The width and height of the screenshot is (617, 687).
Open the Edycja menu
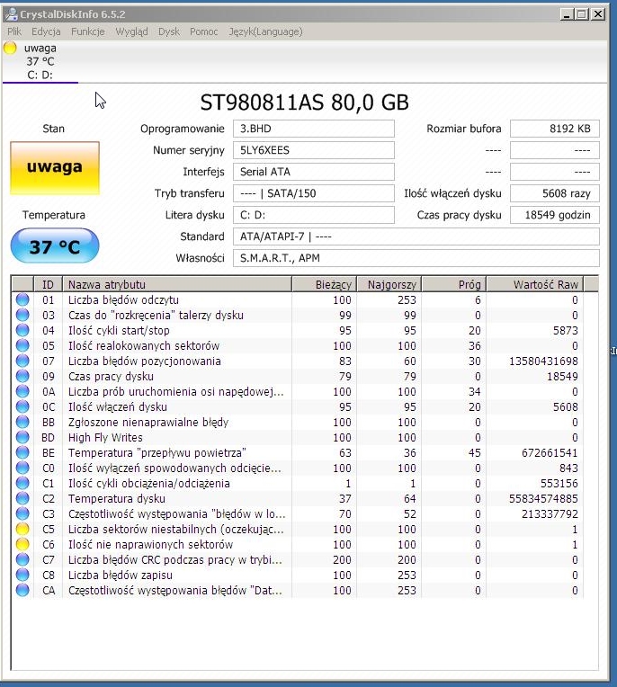[x=46, y=31]
